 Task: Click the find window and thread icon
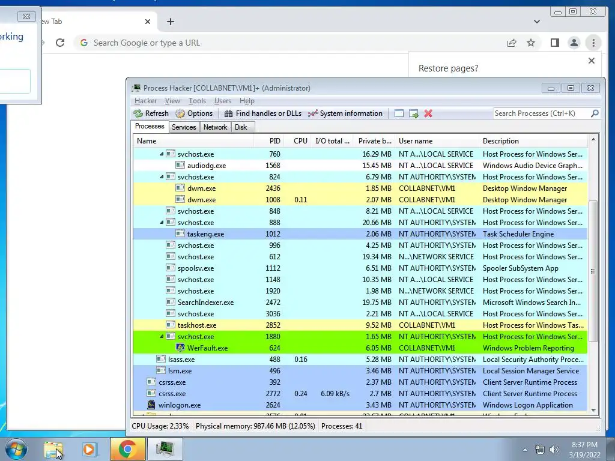pos(413,113)
